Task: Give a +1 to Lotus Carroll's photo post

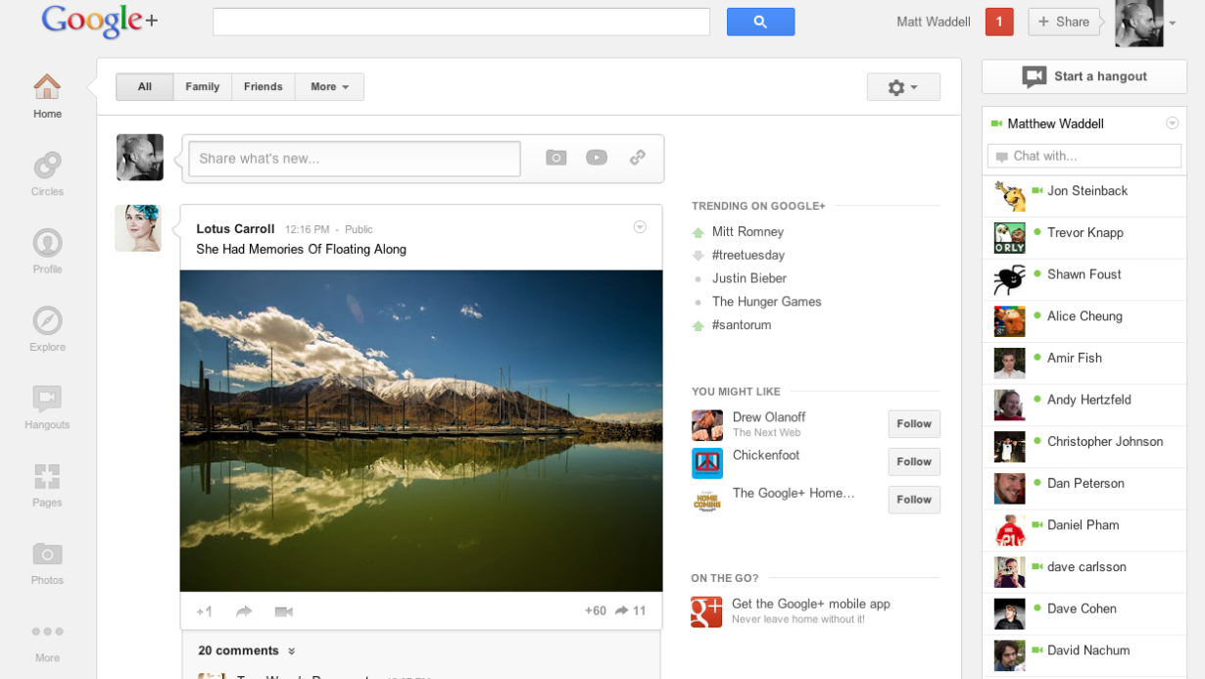Action: tap(204, 610)
